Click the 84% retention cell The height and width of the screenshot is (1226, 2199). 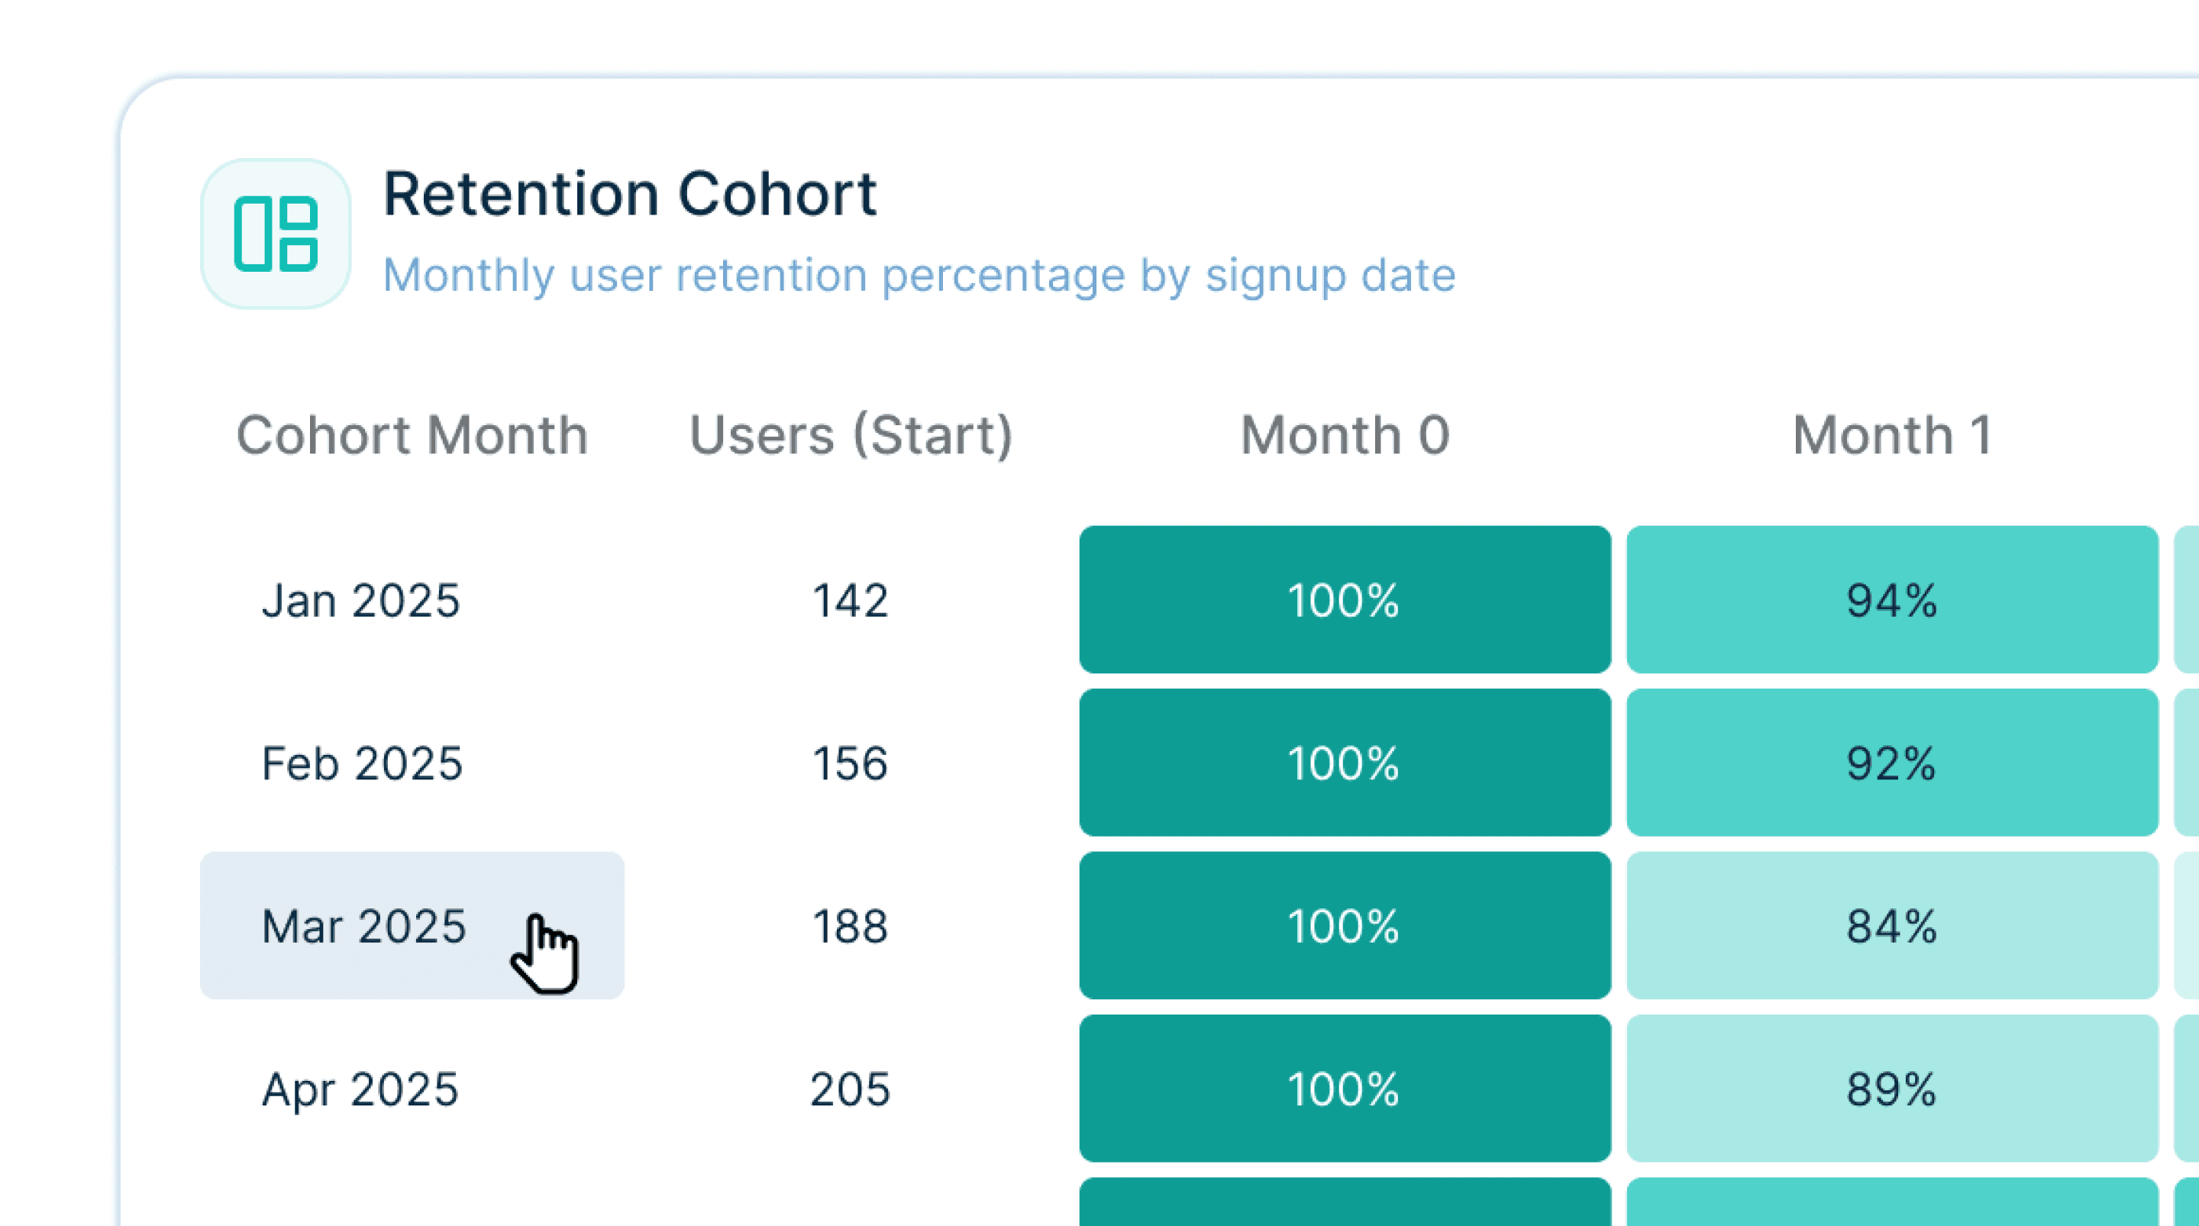click(x=1892, y=926)
